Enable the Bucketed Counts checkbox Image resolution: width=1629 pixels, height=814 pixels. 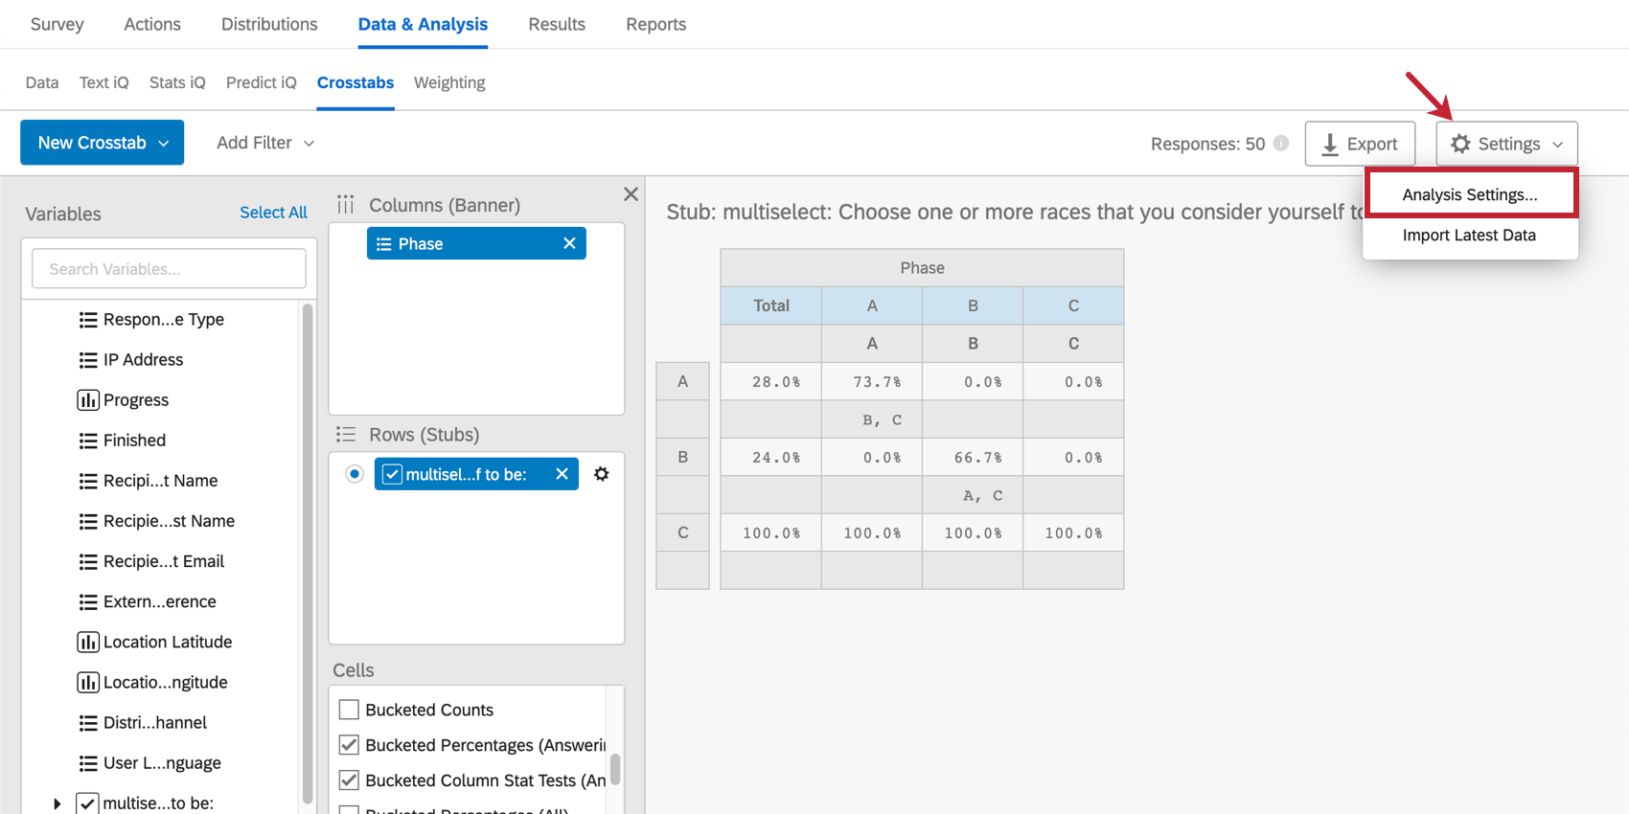coord(349,710)
